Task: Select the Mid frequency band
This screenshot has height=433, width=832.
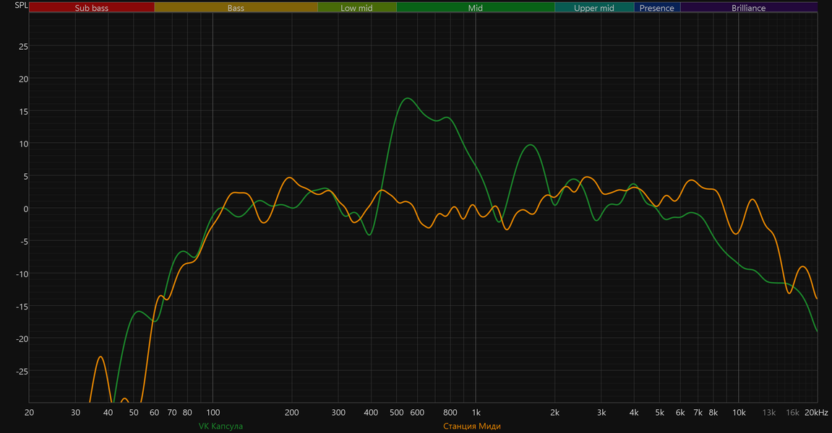Action: tap(476, 8)
